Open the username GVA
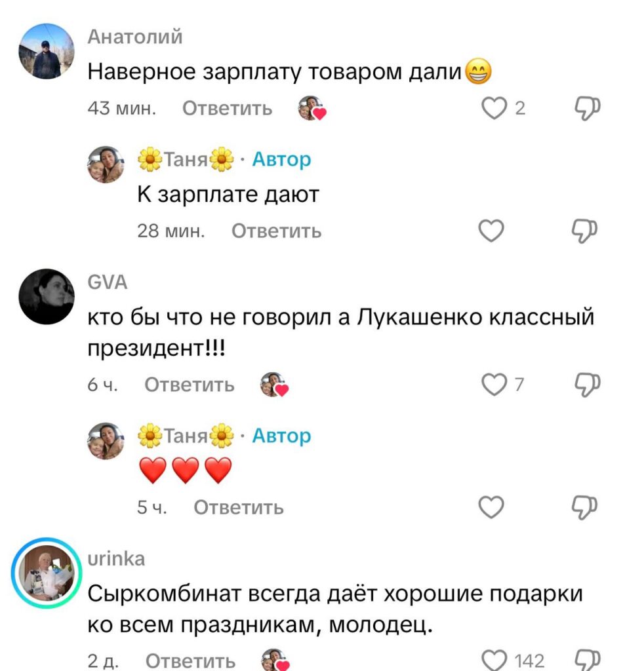 [x=107, y=282]
